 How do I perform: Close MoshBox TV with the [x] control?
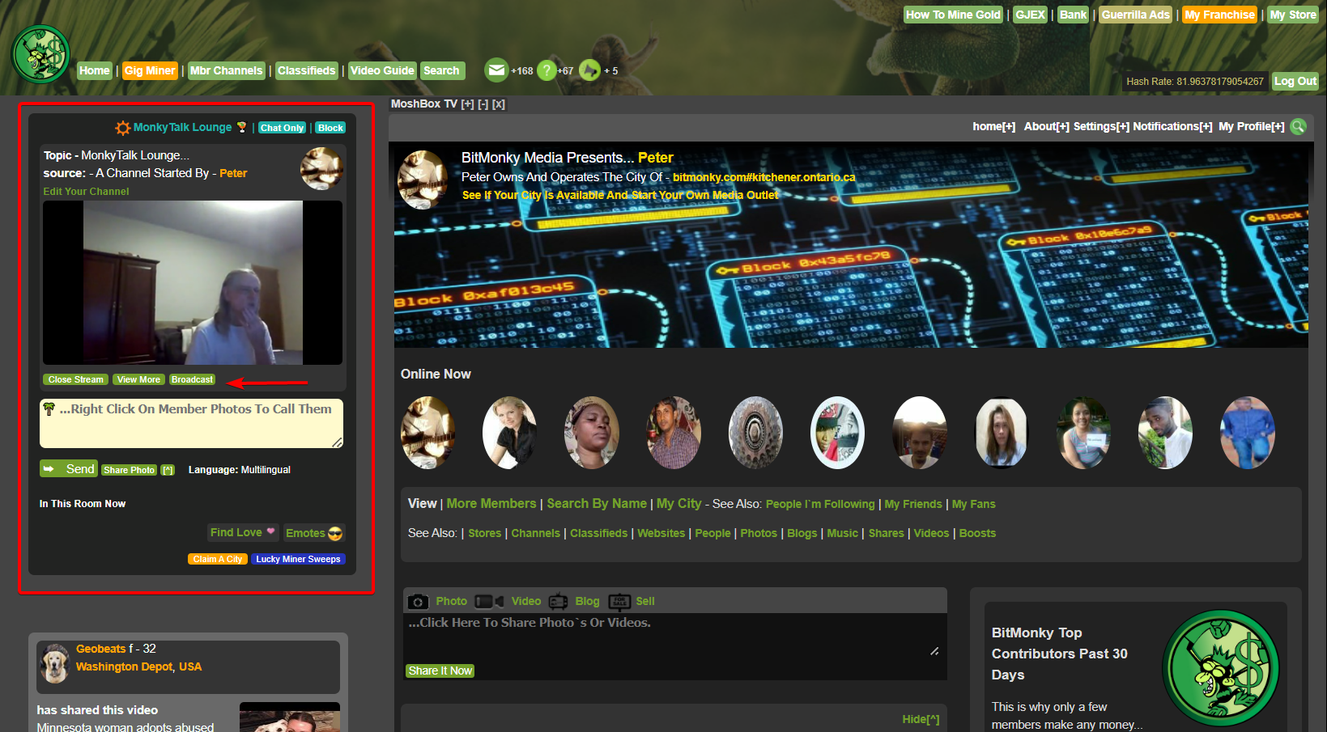(498, 104)
